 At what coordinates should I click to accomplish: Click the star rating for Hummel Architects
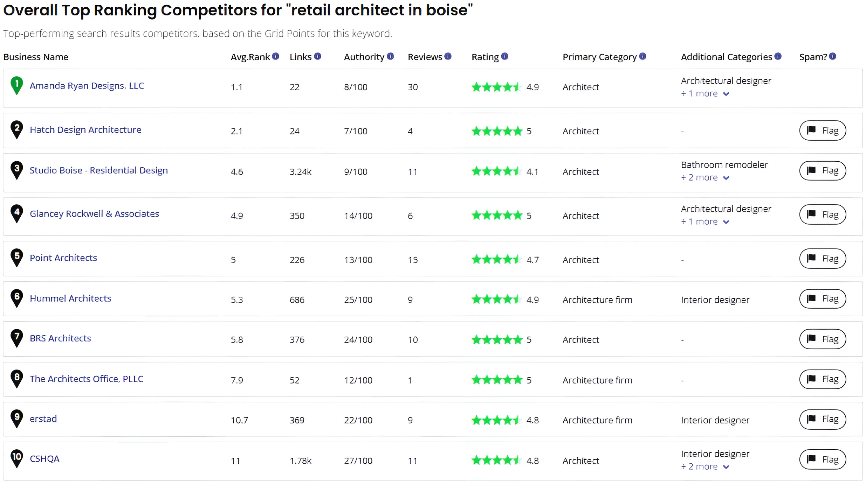(x=497, y=300)
